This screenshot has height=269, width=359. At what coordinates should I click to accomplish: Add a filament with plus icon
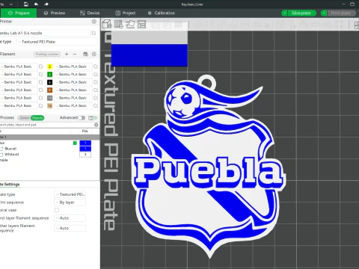[x=67, y=54]
